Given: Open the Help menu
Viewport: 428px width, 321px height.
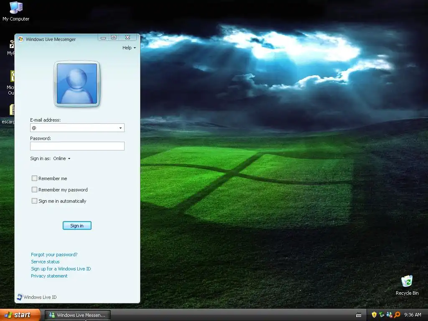Looking at the screenshot, I should (129, 48).
